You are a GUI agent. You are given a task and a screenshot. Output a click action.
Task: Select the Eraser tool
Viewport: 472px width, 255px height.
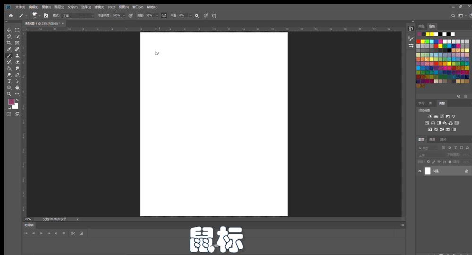tap(17, 62)
